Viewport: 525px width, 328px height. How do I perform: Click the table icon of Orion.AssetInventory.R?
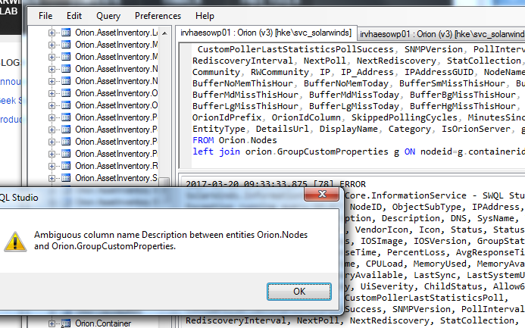[x=66, y=166]
